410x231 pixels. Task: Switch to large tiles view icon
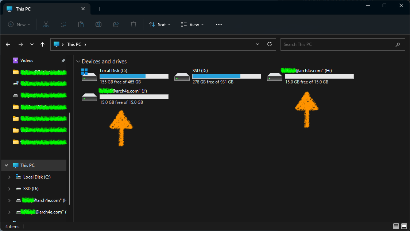[404, 226]
